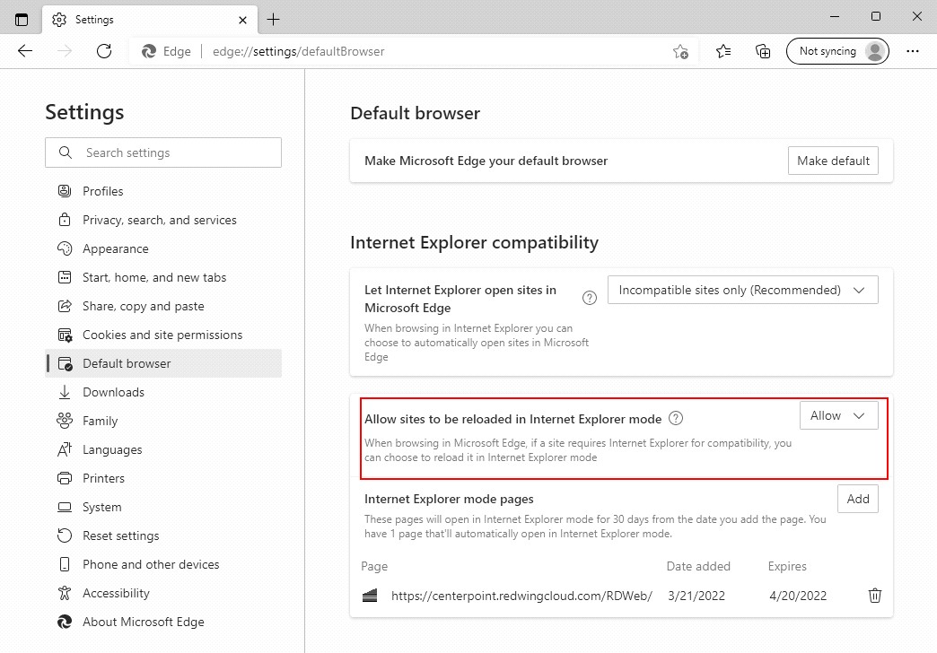The width and height of the screenshot is (937, 653).
Task: Open Privacy, search, and services
Action: [163, 220]
